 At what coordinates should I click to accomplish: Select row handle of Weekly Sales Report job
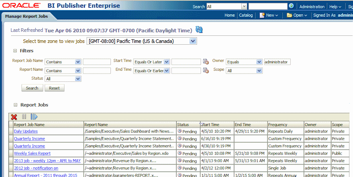(x=11, y=153)
